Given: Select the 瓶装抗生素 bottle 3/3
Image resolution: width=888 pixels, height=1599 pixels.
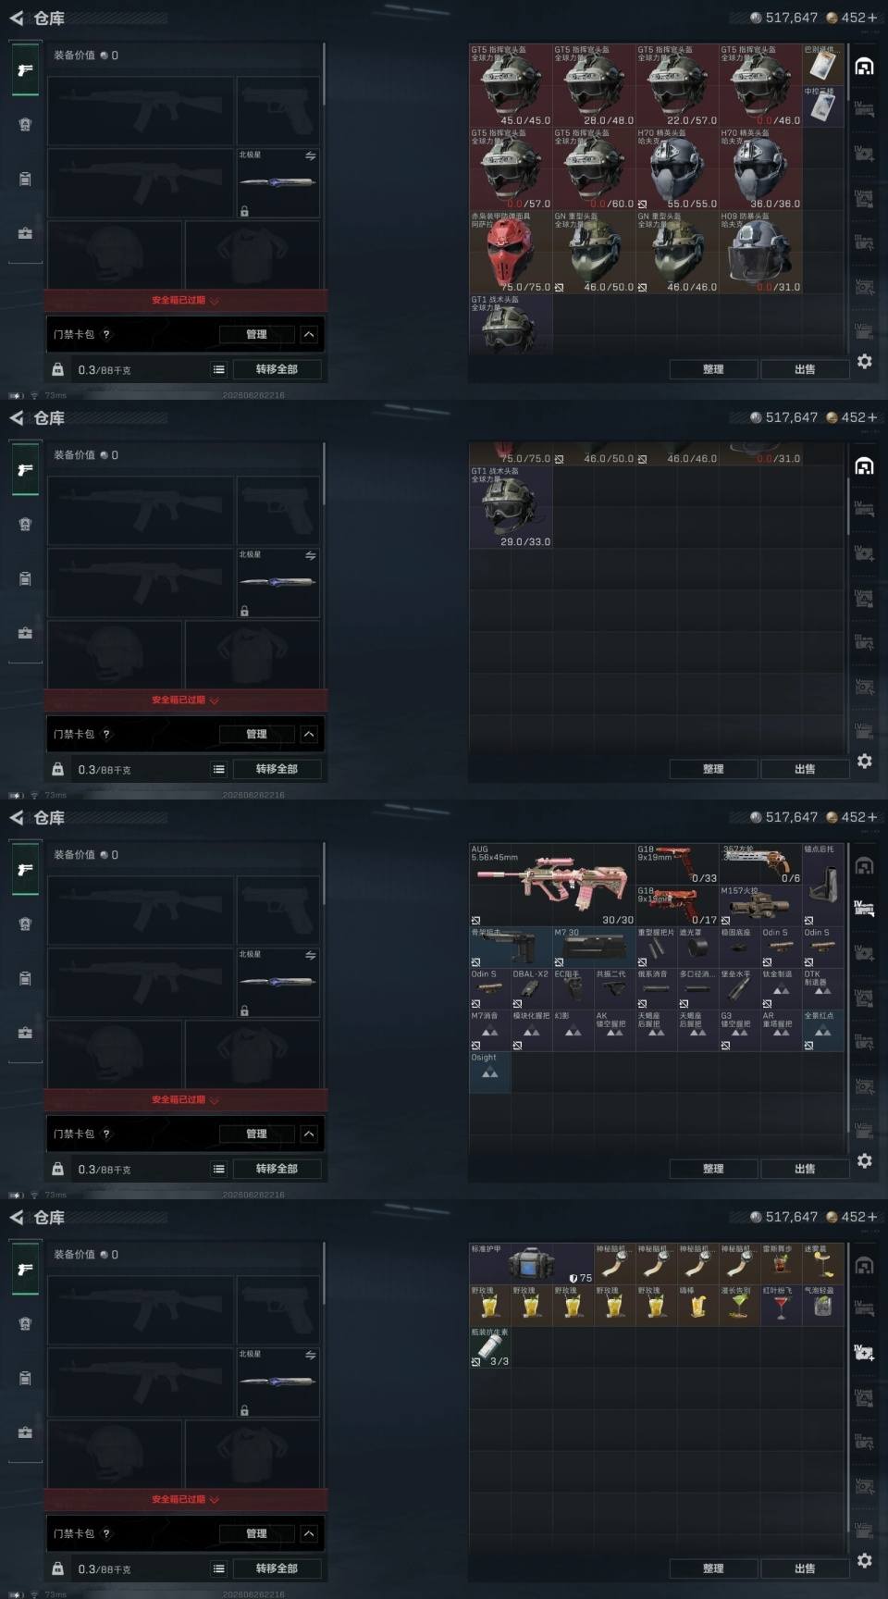Looking at the screenshot, I should coord(490,1347).
